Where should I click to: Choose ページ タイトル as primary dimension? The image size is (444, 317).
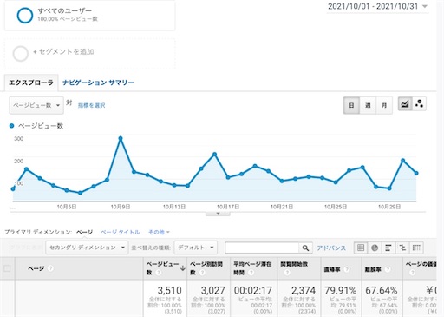[120, 232]
